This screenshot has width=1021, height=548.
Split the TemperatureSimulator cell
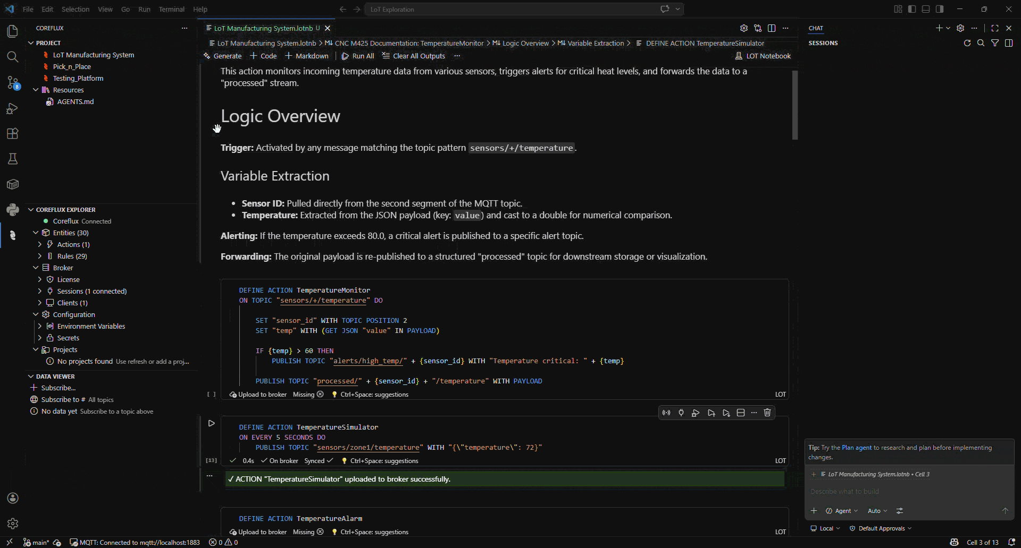pos(741,413)
